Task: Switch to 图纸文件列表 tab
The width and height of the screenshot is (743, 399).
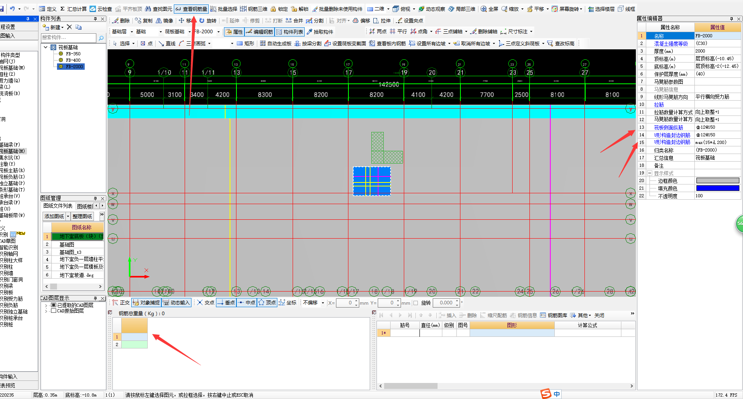Action: 58,206
